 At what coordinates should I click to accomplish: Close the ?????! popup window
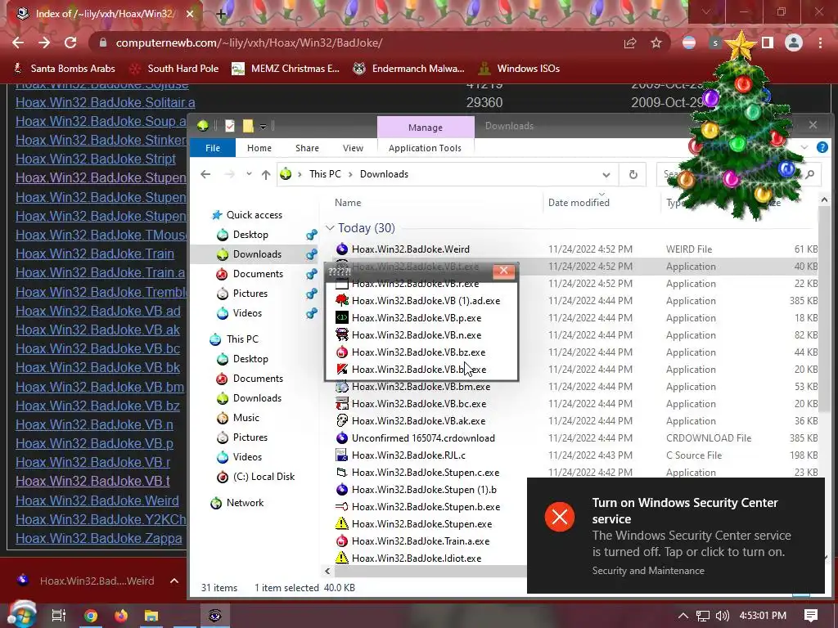[503, 271]
